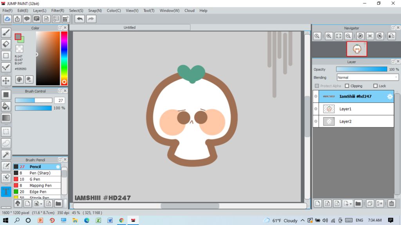
Task: Switch to the Untitled canvas tab
Action: (130, 28)
